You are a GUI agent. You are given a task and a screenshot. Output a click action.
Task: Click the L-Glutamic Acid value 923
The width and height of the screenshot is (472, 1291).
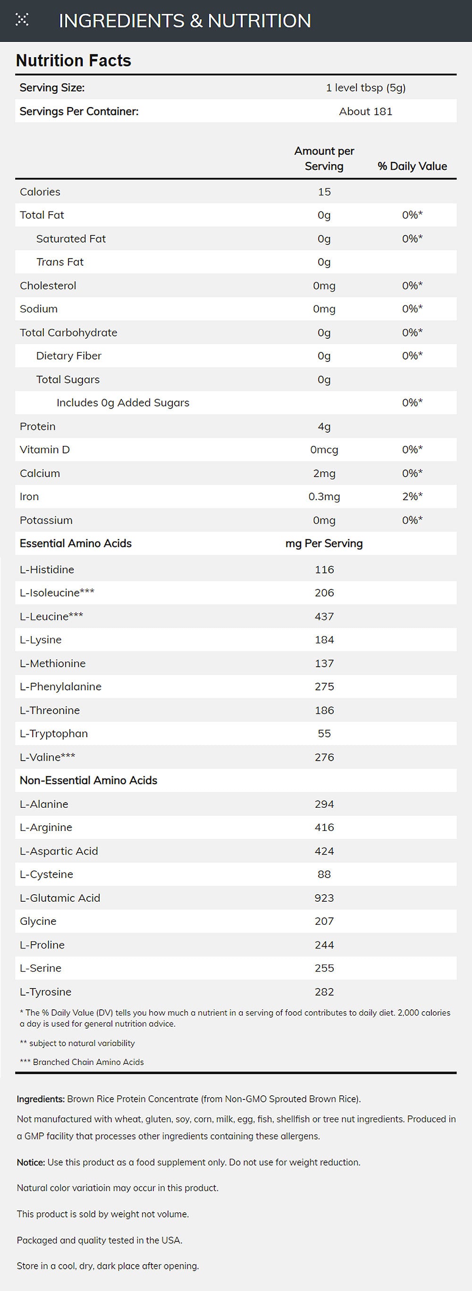coord(324,898)
